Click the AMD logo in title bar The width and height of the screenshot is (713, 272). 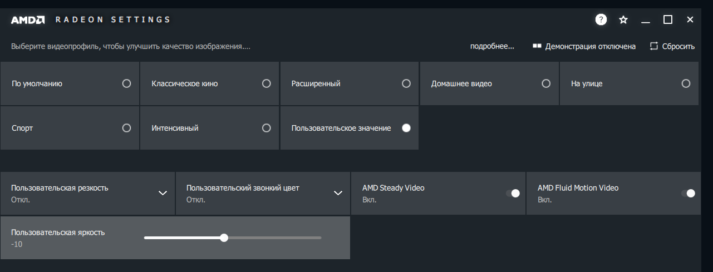click(28, 20)
